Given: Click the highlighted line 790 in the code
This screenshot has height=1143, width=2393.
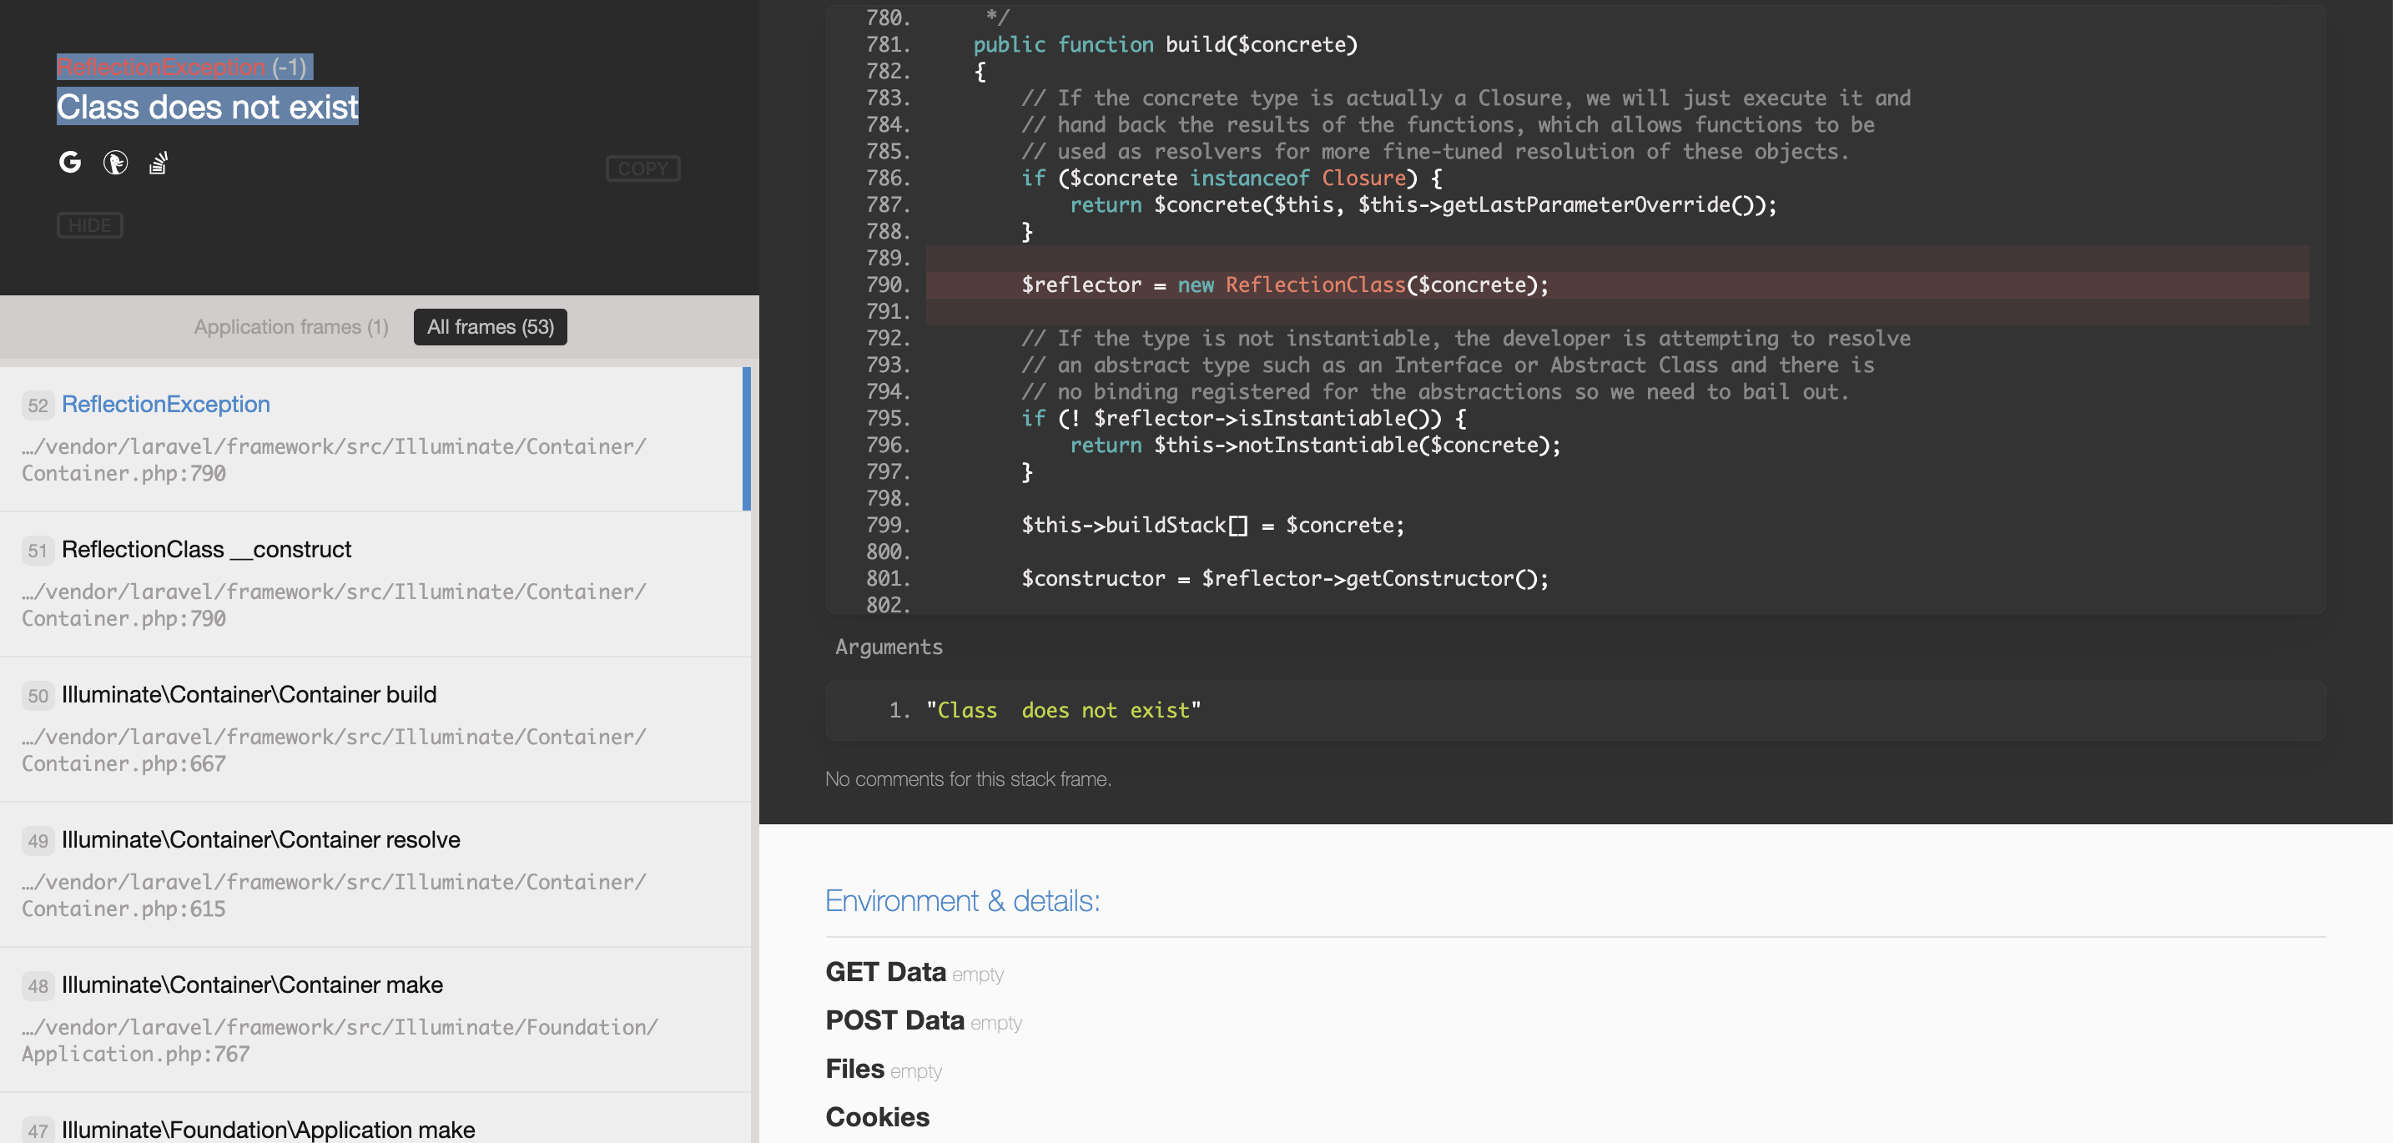Looking at the screenshot, I should click(x=1282, y=285).
